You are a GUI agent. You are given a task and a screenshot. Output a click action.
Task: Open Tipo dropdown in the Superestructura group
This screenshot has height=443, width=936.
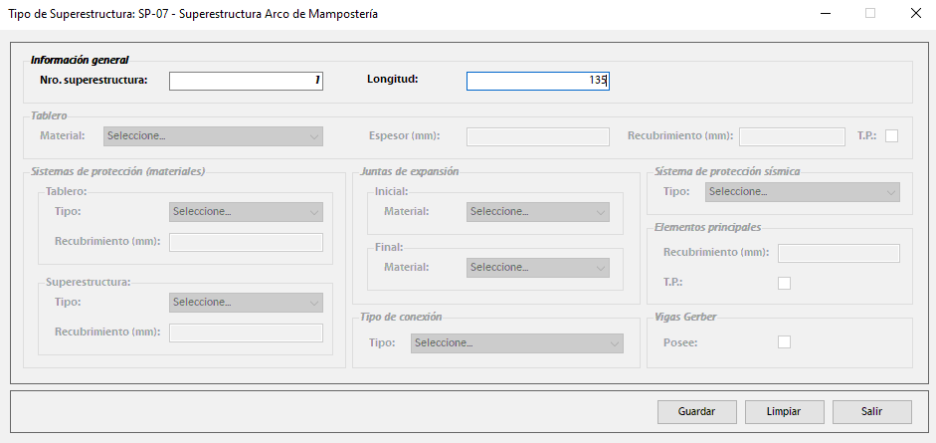(246, 302)
